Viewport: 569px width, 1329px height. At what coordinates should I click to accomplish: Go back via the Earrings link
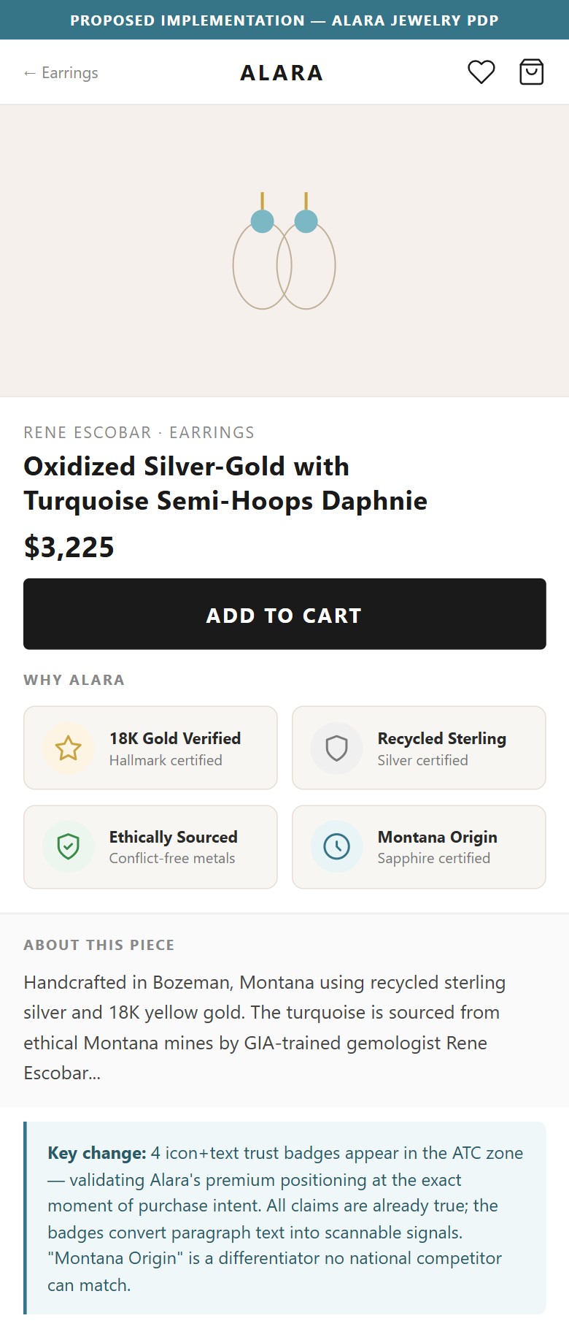coord(61,72)
